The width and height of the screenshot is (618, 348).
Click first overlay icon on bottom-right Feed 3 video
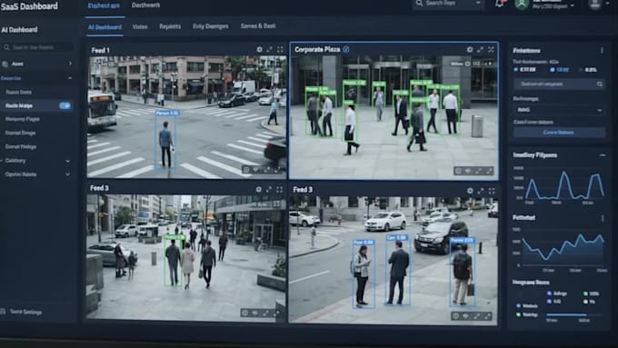(456, 316)
